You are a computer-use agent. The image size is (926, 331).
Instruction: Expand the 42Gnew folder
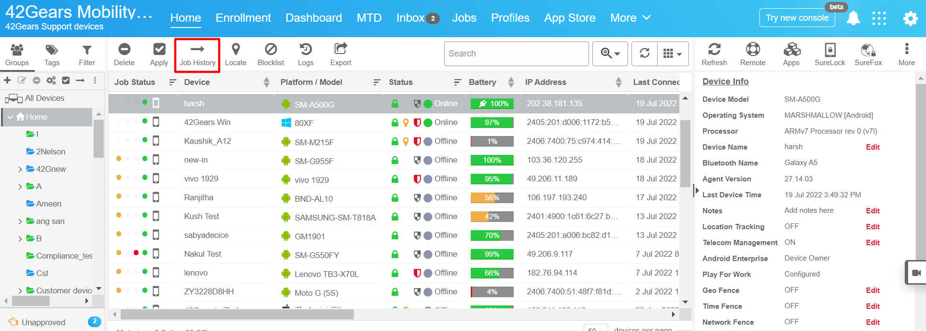coord(20,169)
